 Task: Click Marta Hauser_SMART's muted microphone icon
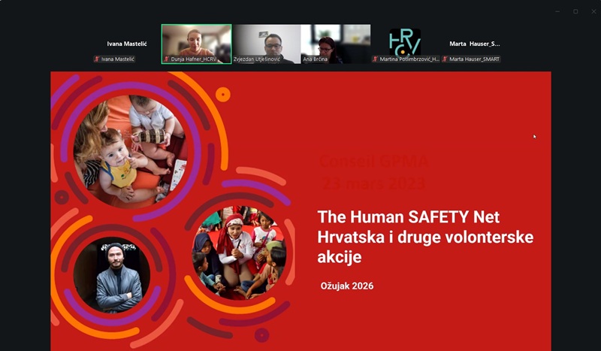point(445,59)
